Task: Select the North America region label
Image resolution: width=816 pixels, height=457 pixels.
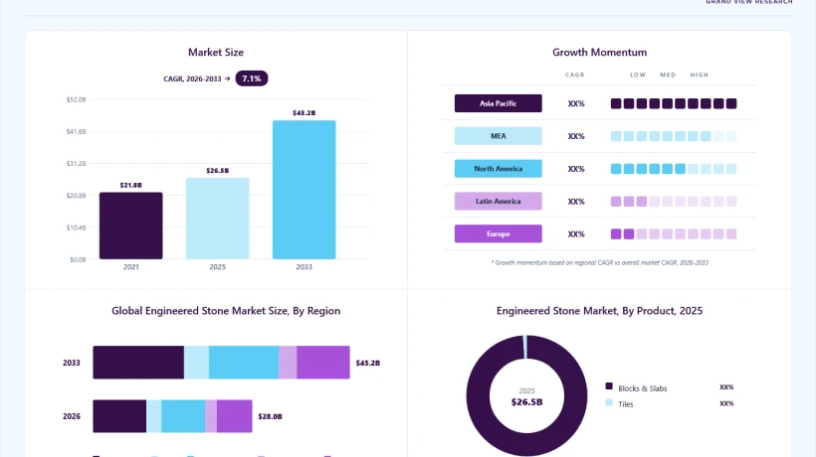Action: pyautogui.click(x=498, y=169)
